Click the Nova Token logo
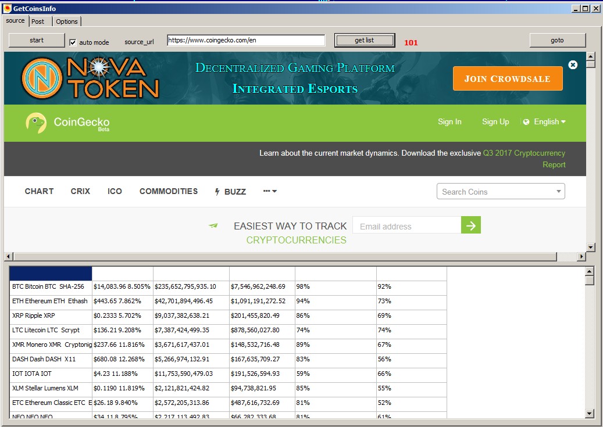 click(90, 78)
